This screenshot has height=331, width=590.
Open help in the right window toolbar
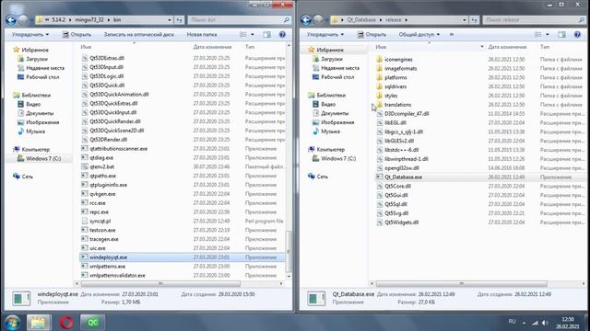click(x=577, y=35)
